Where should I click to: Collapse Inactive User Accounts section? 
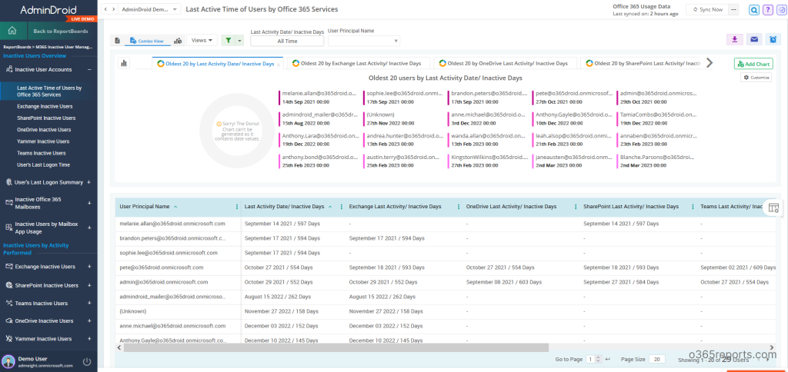pos(89,70)
